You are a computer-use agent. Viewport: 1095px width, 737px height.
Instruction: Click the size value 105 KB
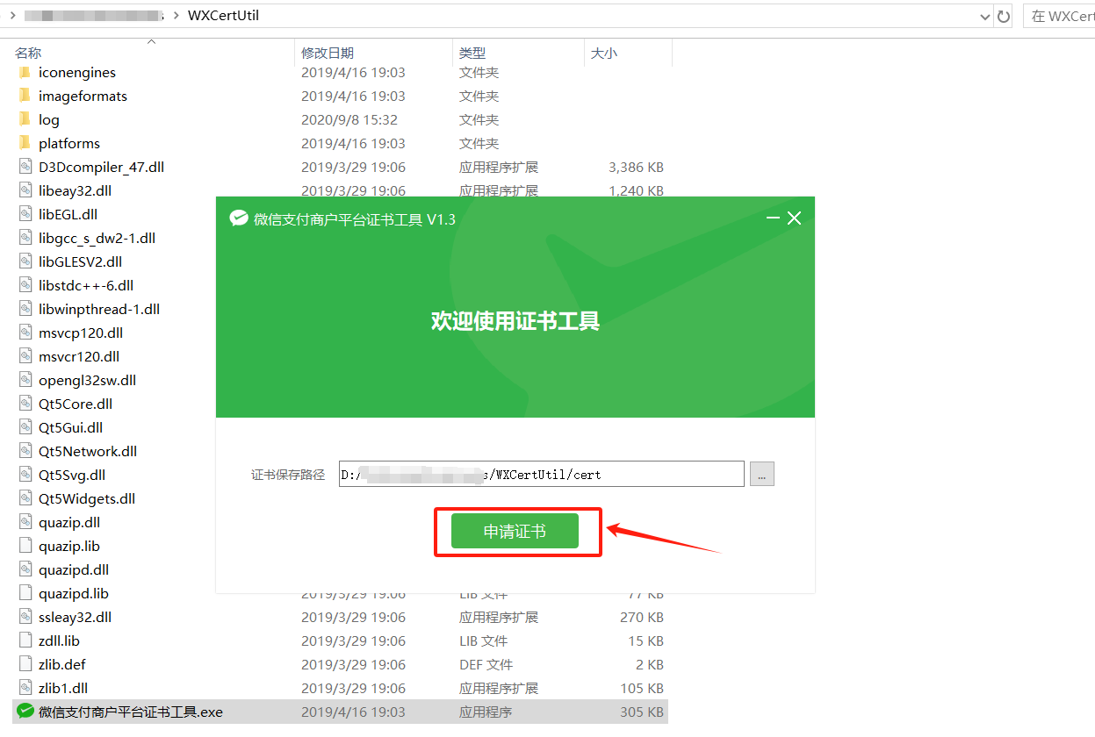(x=642, y=688)
